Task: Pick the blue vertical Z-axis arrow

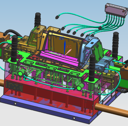Action: [65, 47]
